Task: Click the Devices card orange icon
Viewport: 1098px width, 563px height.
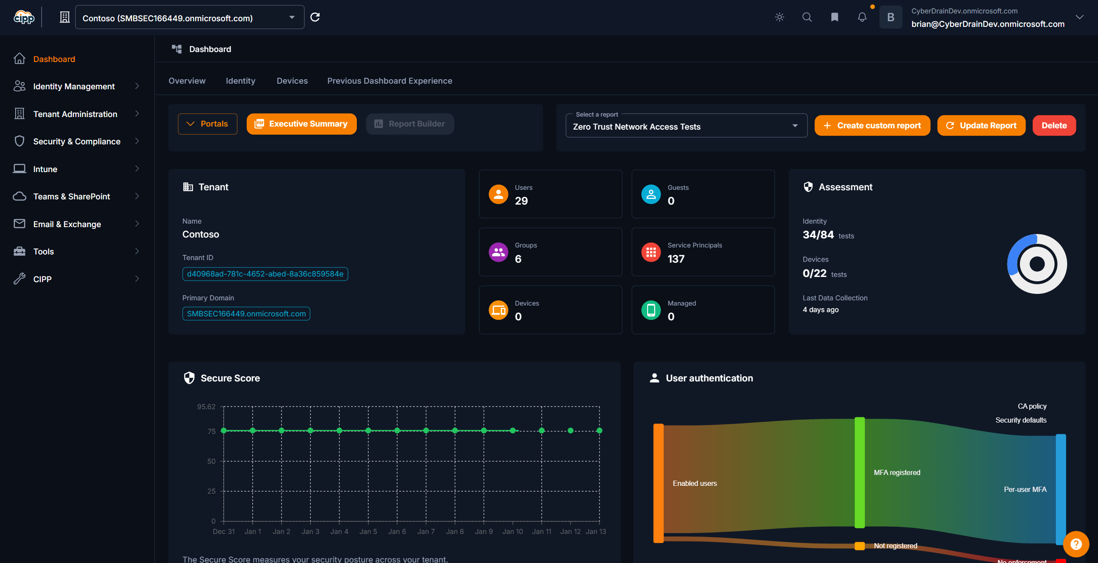Action: coord(498,310)
